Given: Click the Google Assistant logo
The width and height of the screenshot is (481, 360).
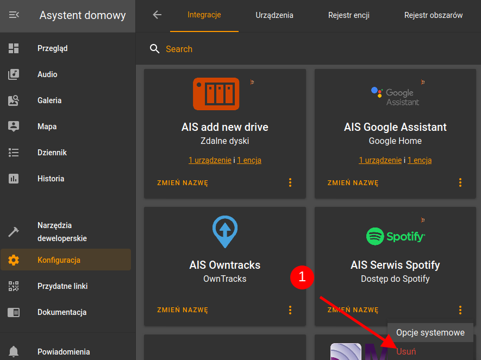Looking at the screenshot, I should 395,97.
